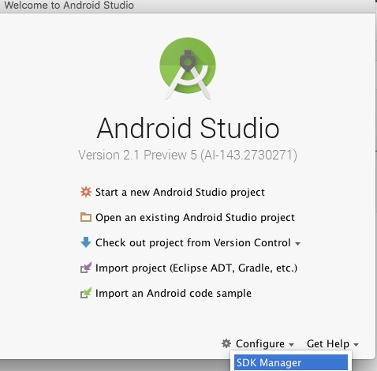Click the folder icon for opening existing project
The width and height of the screenshot is (377, 371).
tap(86, 217)
